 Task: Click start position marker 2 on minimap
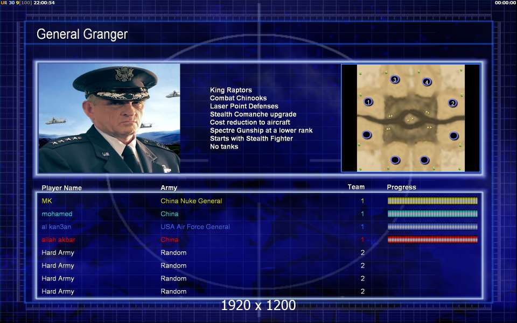coord(453,103)
